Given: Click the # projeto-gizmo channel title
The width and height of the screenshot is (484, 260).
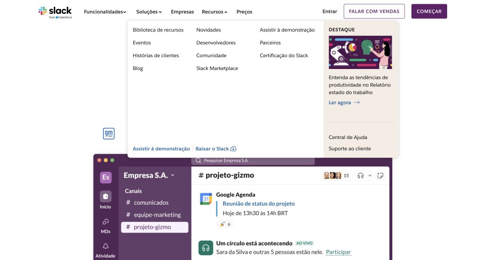Looking at the screenshot, I should point(226,175).
